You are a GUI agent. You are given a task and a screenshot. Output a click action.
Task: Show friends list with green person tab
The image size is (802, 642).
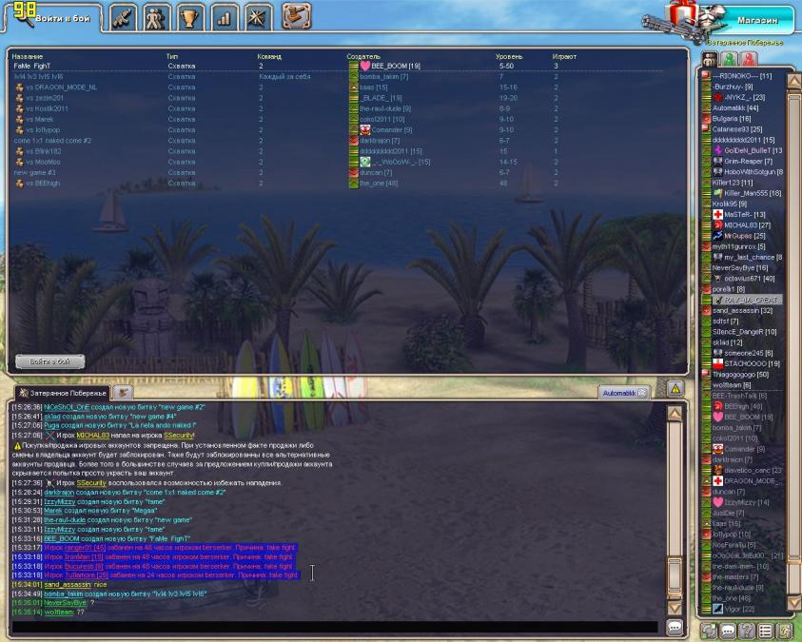pyautogui.click(x=729, y=61)
